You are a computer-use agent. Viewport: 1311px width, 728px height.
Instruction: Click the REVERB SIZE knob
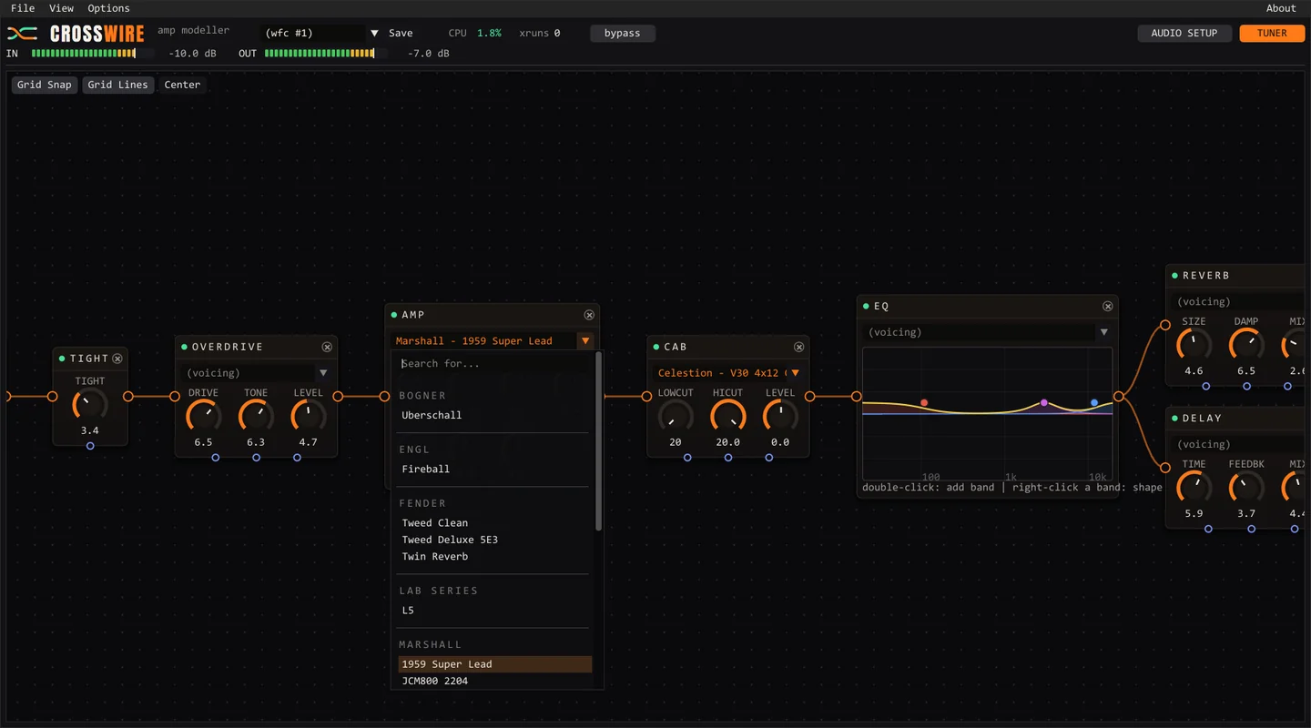pyautogui.click(x=1194, y=345)
